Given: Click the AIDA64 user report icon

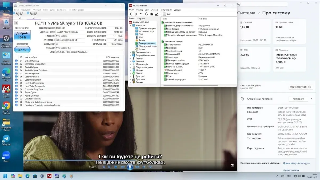Looking at the screenshot, I should point(151,14).
